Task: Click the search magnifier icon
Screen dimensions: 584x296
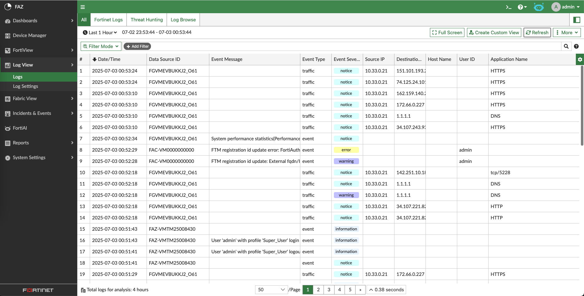Action: 566,46
